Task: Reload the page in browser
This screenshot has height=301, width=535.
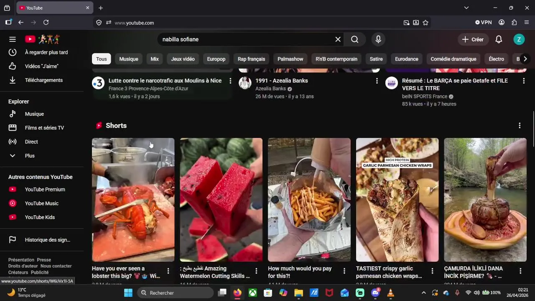Action: coord(46,23)
